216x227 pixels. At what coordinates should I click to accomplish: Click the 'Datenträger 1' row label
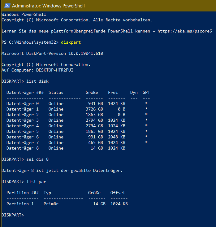(23, 109)
